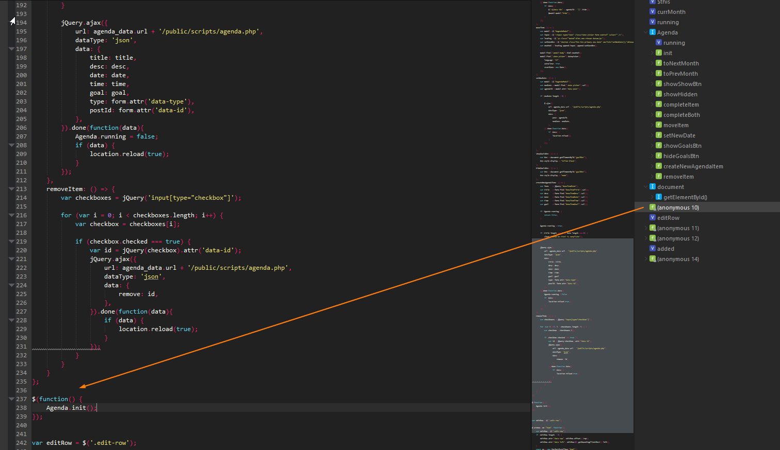Click the function icon for toPrevMonth
This screenshot has width=780, height=450.
[659, 73]
